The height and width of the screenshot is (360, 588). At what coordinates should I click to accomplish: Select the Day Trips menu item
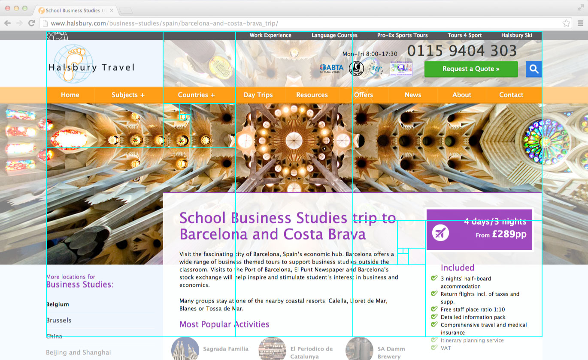[x=258, y=95]
